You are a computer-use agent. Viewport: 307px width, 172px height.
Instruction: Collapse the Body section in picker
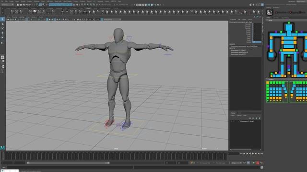tap(267, 20)
